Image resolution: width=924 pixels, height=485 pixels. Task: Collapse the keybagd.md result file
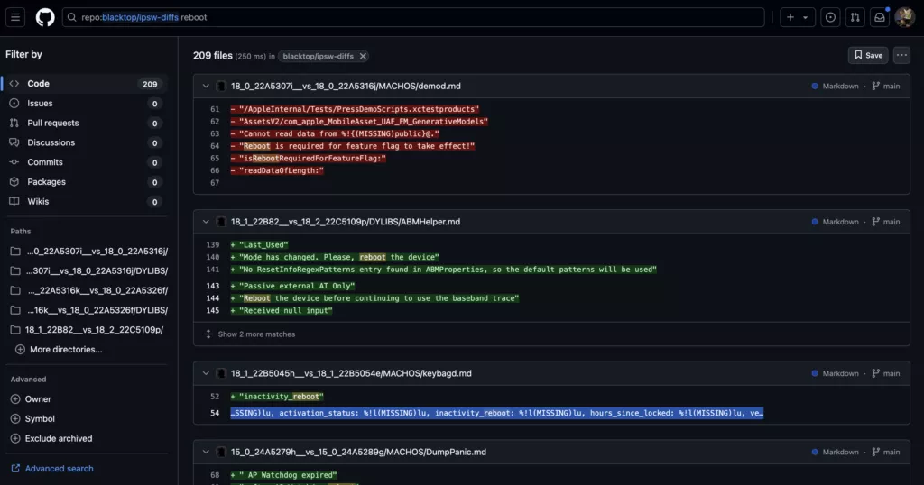click(x=207, y=373)
